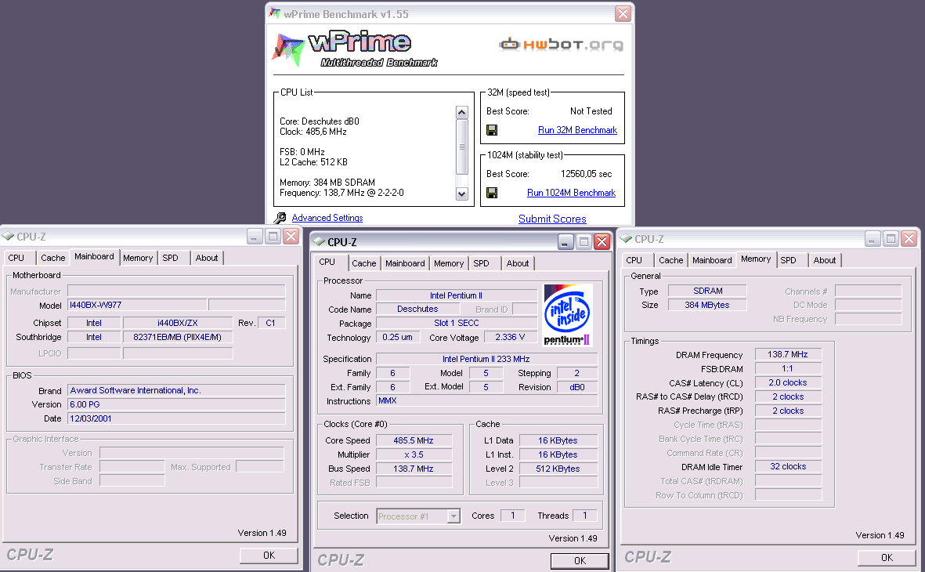Select Memory tab in Mainboard window
This screenshot has height=572, width=925.
pyautogui.click(x=138, y=258)
